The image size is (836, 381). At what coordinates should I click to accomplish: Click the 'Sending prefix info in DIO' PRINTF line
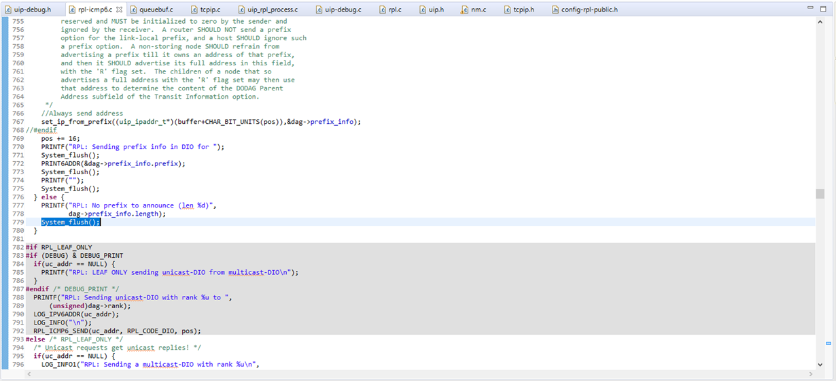133,147
